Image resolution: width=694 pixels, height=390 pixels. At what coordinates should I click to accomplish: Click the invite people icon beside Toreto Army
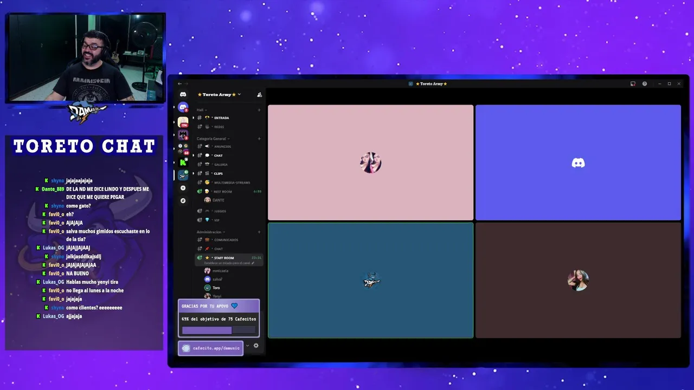[x=259, y=95]
